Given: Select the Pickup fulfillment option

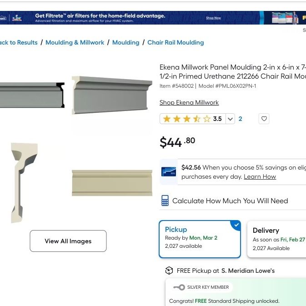Looking at the screenshot, I should point(200,239).
